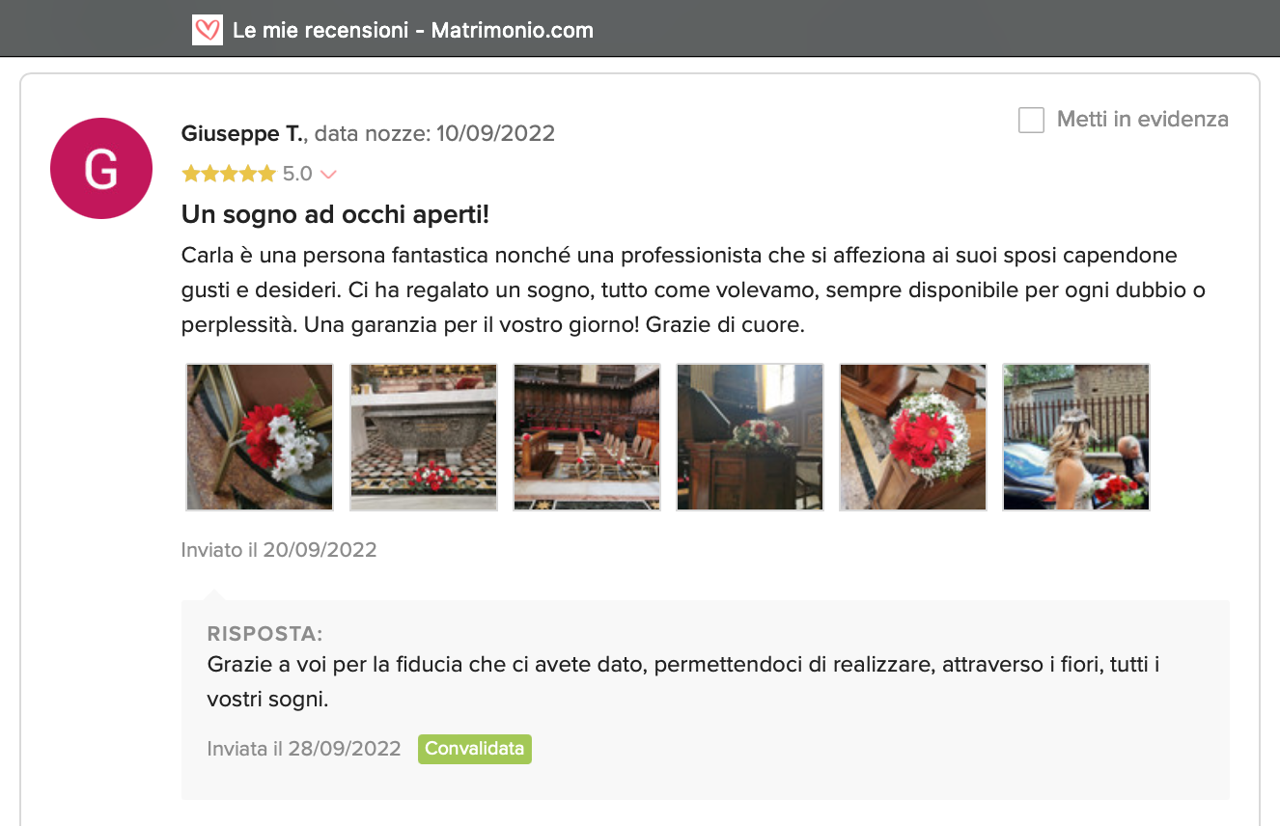Open the altar mosaic floor photo thumbnail
The width and height of the screenshot is (1280, 826).
click(x=424, y=437)
